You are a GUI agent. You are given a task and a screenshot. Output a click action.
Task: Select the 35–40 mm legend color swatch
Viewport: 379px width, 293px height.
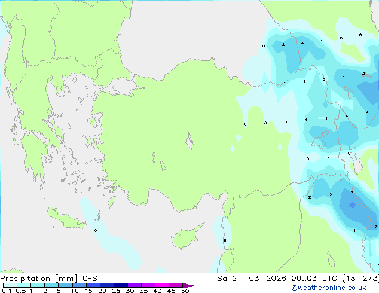(x=148, y=285)
